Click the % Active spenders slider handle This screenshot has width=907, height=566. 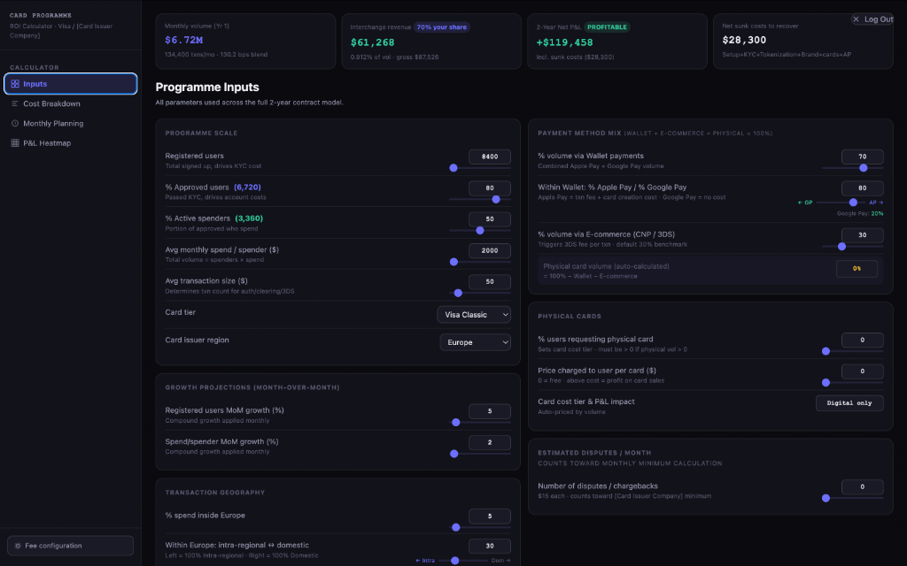click(x=479, y=231)
